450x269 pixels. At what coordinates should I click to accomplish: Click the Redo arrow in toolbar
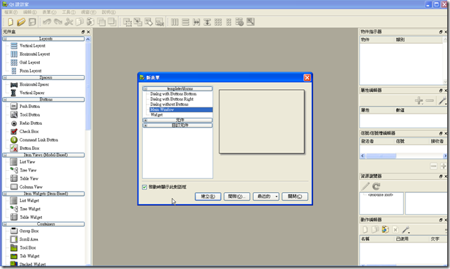point(58,22)
